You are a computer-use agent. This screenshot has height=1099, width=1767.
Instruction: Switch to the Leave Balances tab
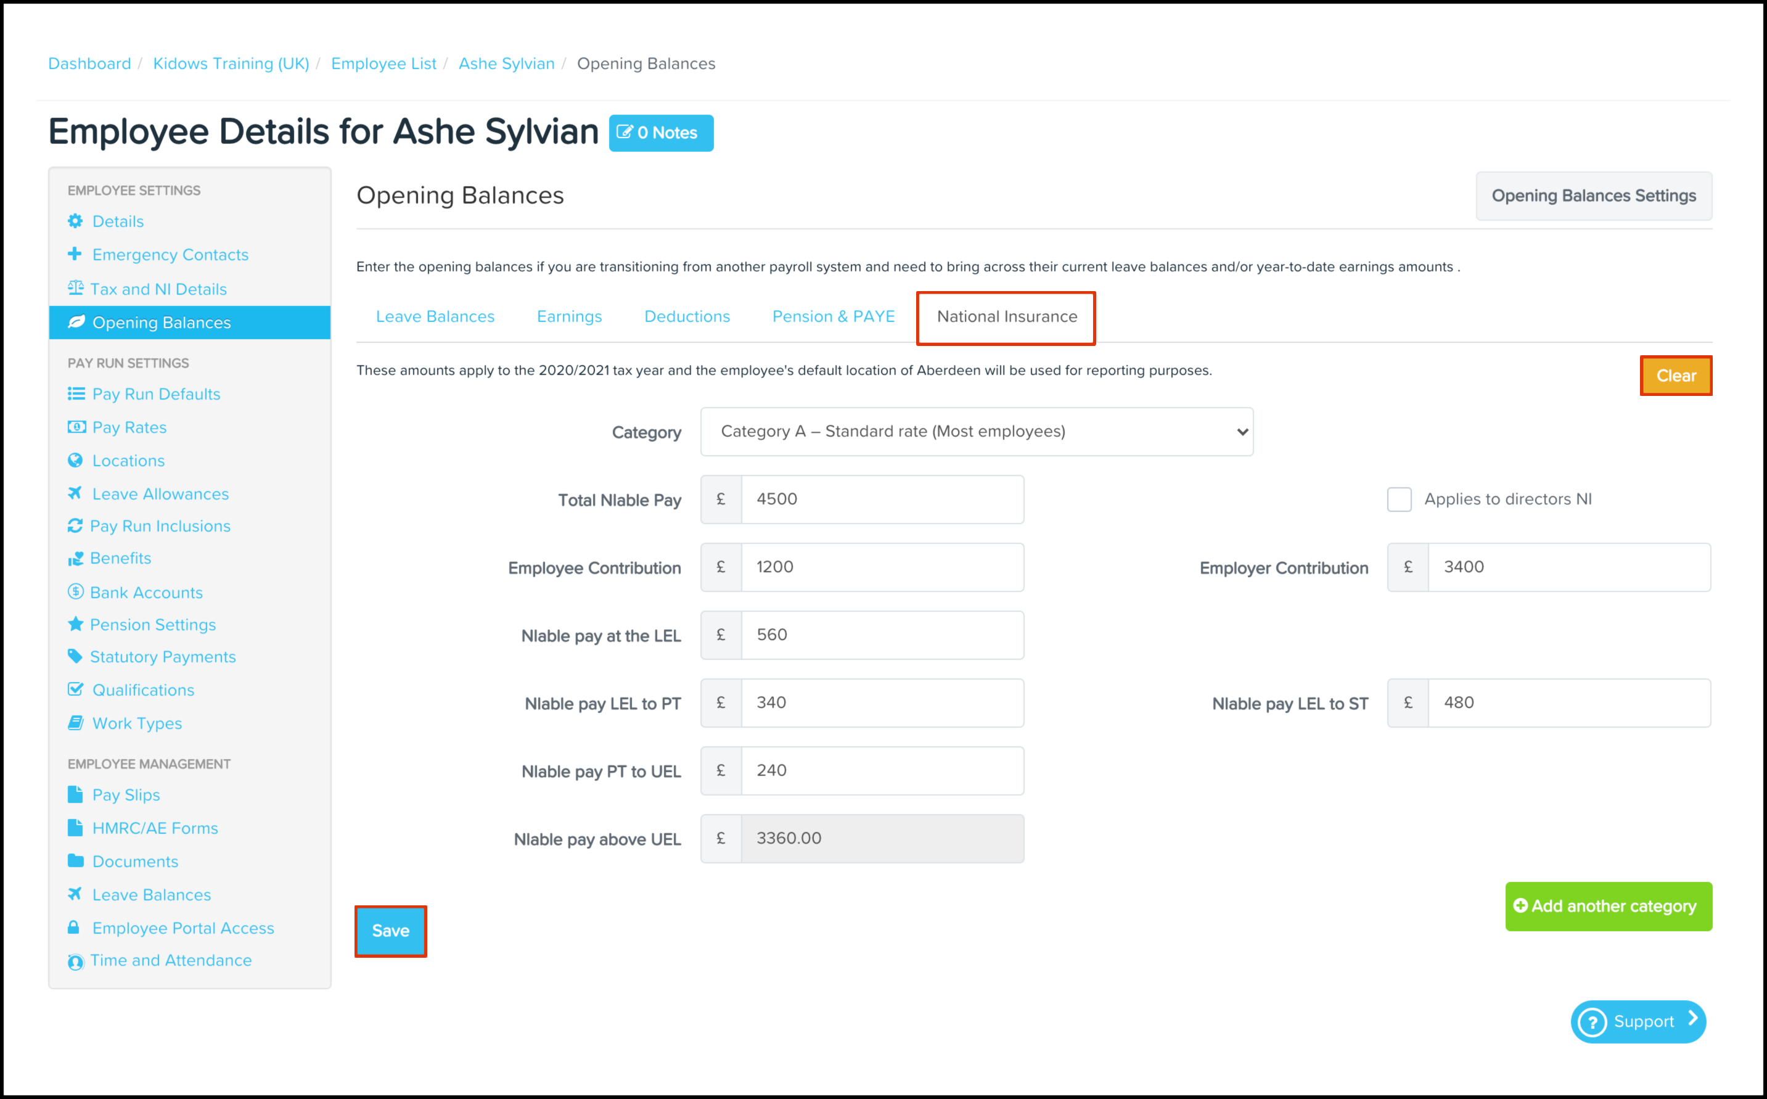coord(435,316)
